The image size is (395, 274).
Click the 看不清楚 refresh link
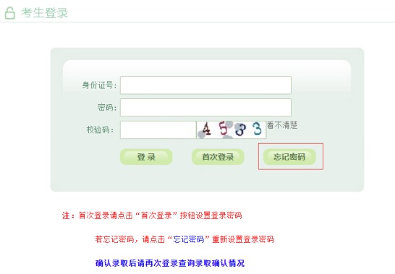click(x=282, y=125)
